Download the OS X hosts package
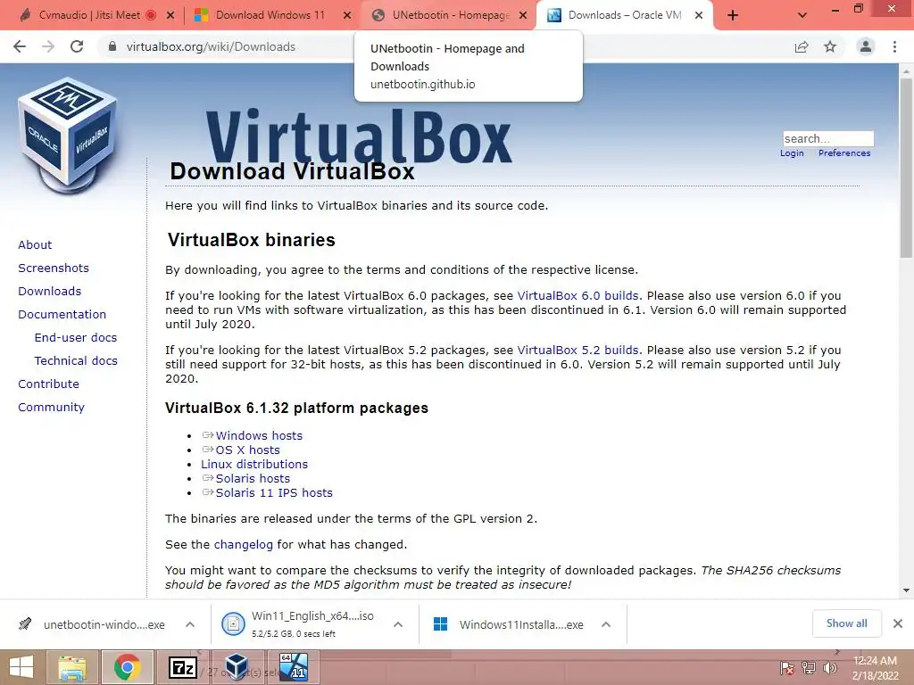This screenshot has height=685, width=914. click(248, 450)
